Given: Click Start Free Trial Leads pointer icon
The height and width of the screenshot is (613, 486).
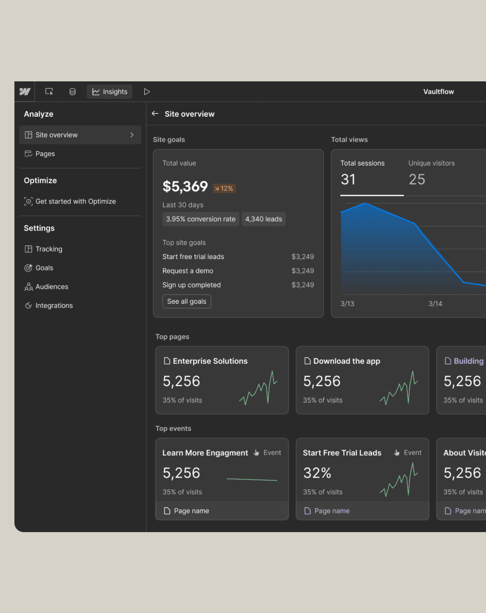Looking at the screenshot, I should point(397,453).
